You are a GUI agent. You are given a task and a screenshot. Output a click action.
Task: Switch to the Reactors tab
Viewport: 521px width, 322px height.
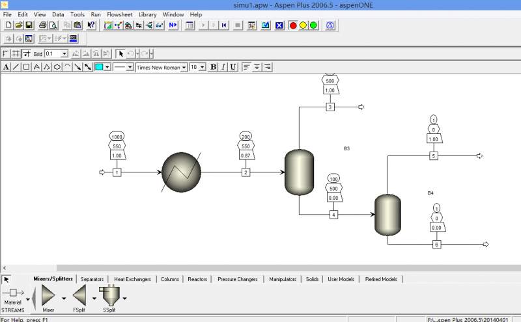pyautogui.click(x=197, y=279)
